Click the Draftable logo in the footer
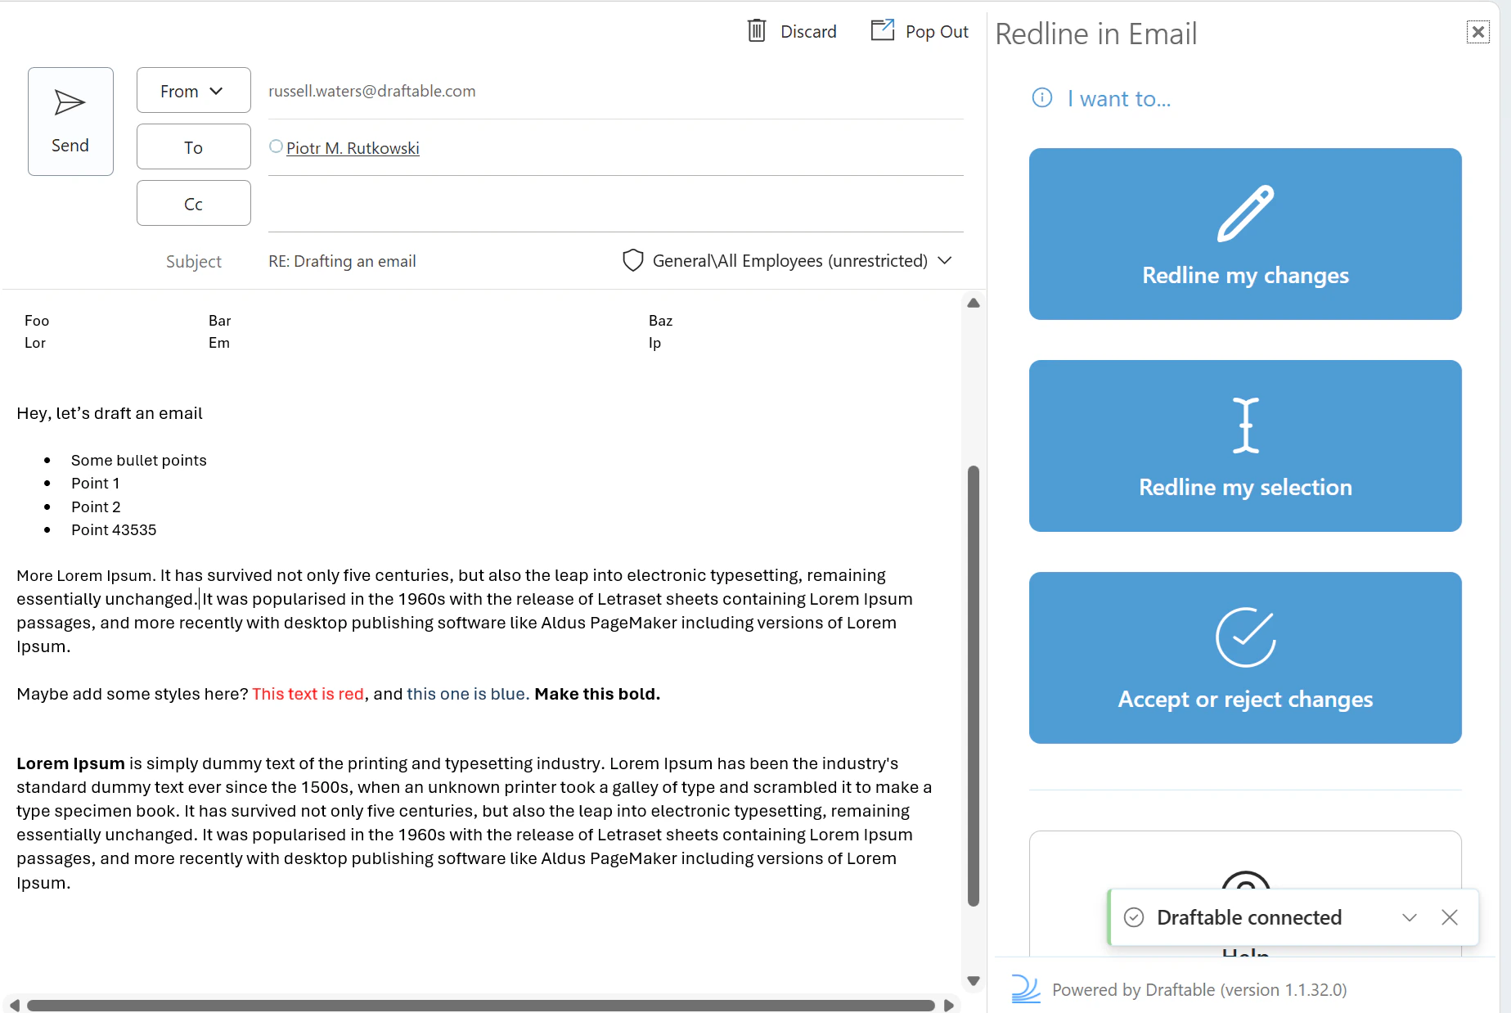This screenshot has width=1511, height=1013. (1025, 989)
